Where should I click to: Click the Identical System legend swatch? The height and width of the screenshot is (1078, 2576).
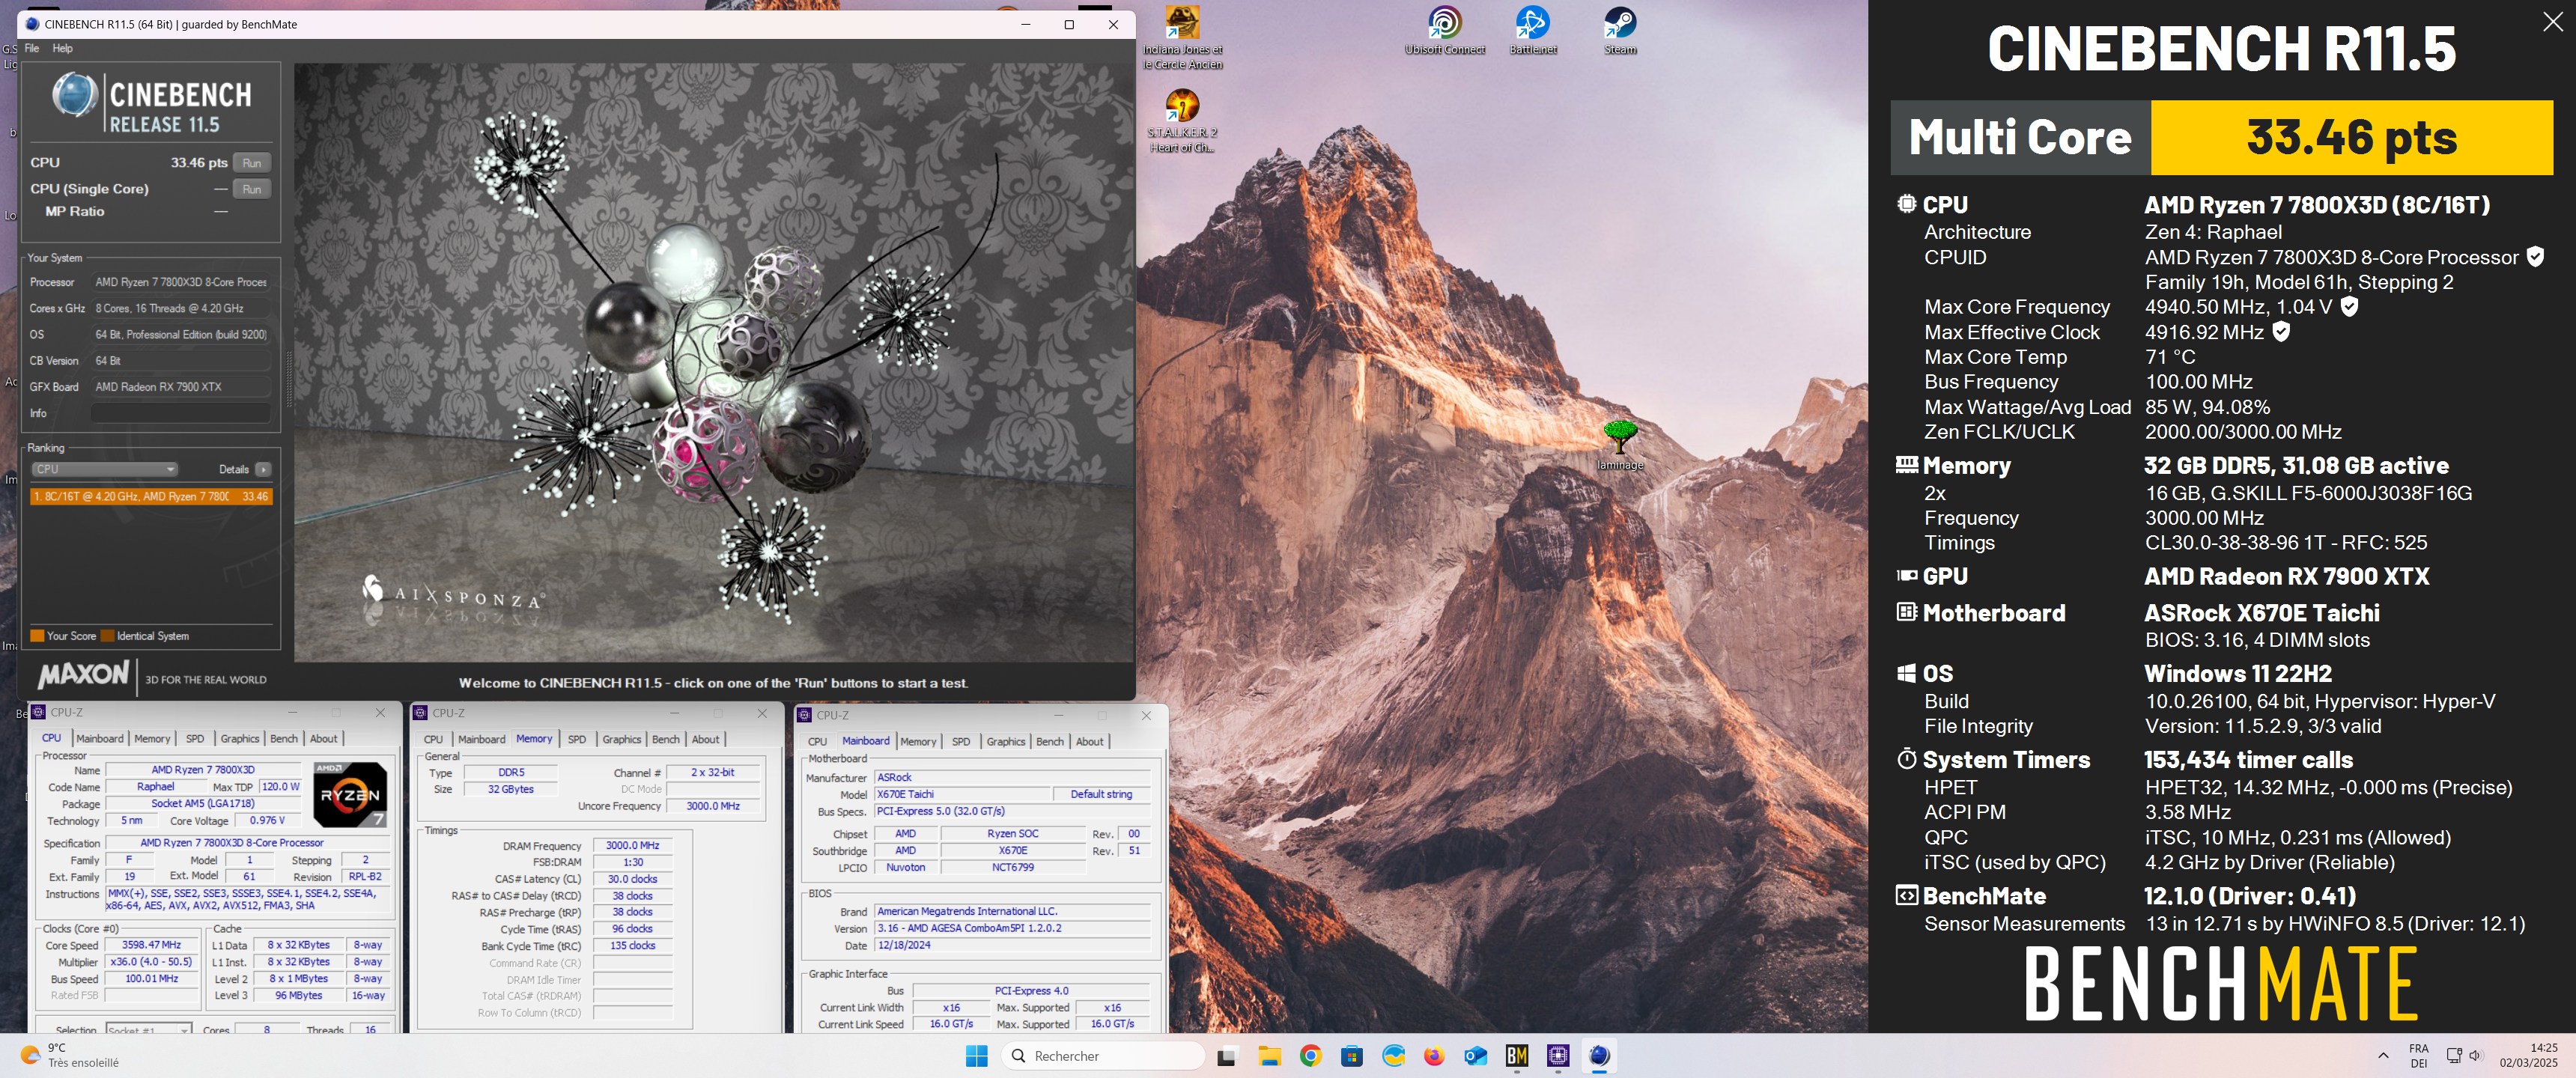(x=108, y=636)
